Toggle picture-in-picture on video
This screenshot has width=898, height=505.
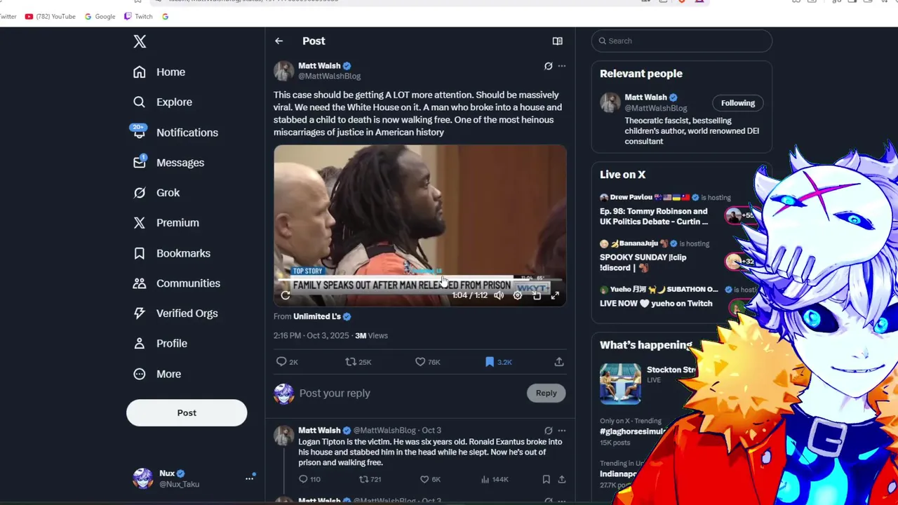[x=537, y=295]
